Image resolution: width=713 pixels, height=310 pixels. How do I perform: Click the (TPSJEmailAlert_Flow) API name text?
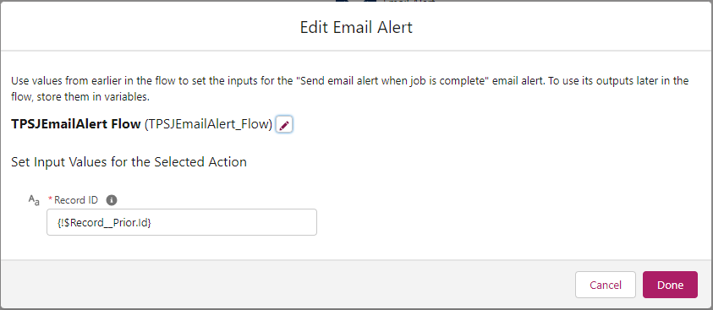coord(208,124)
